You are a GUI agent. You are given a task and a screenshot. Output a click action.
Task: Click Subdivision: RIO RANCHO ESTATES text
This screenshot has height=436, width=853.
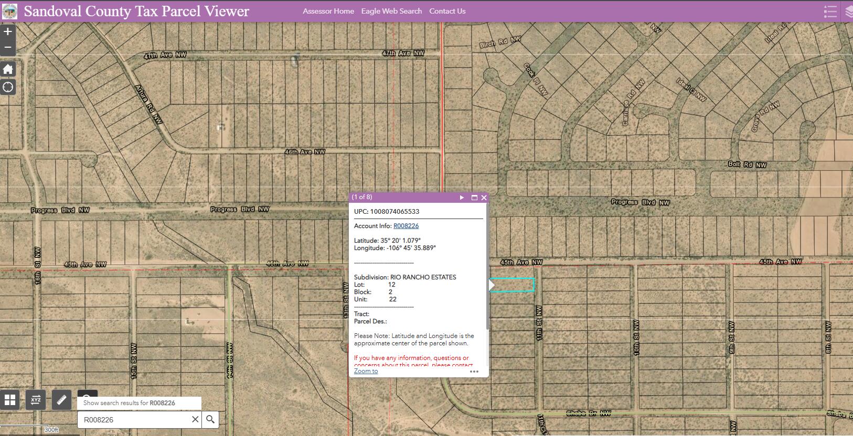(x=405, y=277)
